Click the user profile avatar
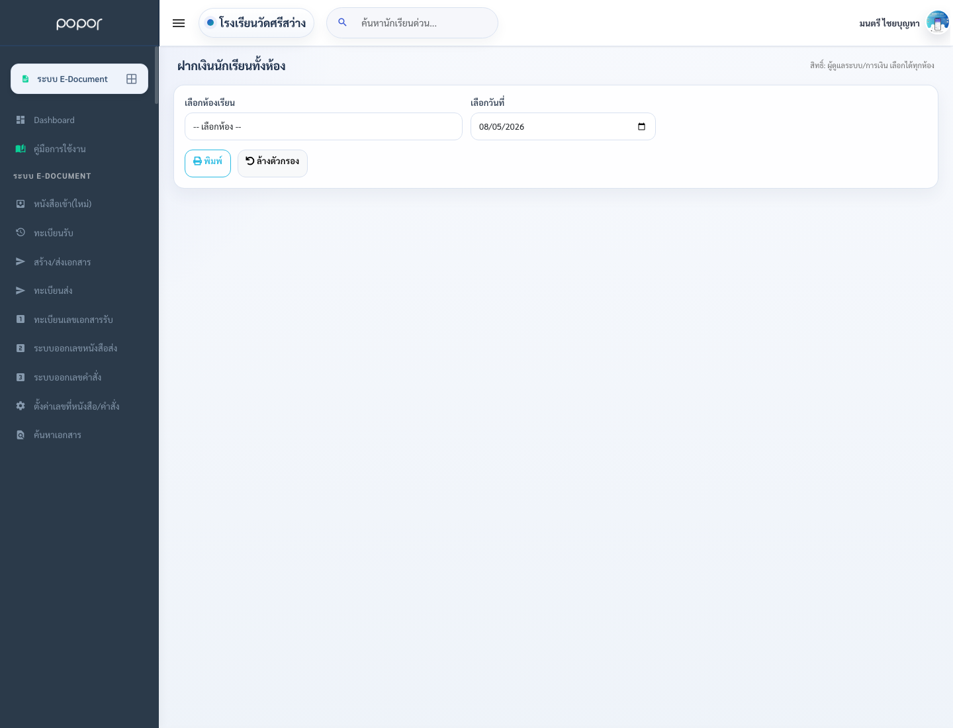Screen dimensions: 953x728 click(937, 23)
